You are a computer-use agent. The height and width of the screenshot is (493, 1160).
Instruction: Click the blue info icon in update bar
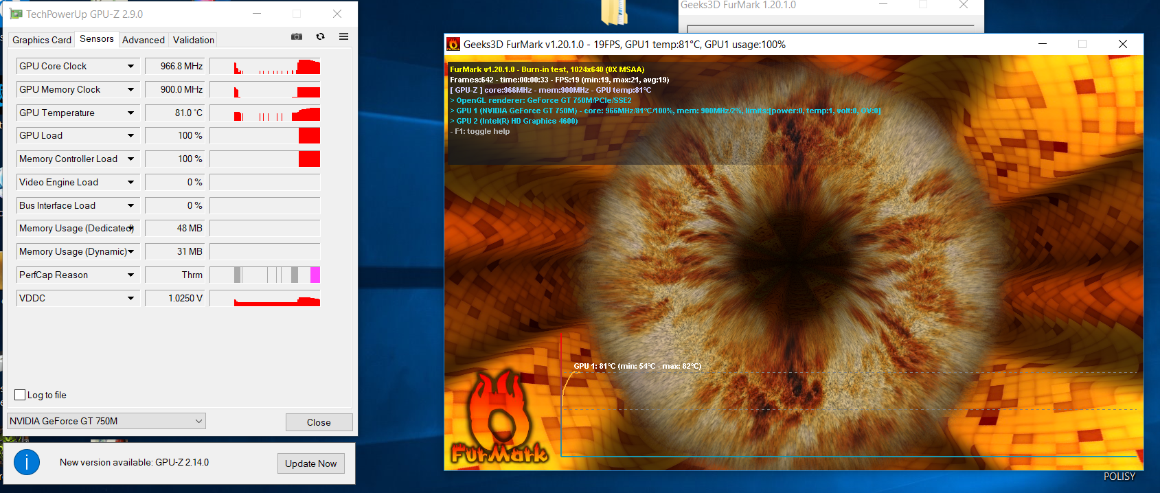pos(27,462)
